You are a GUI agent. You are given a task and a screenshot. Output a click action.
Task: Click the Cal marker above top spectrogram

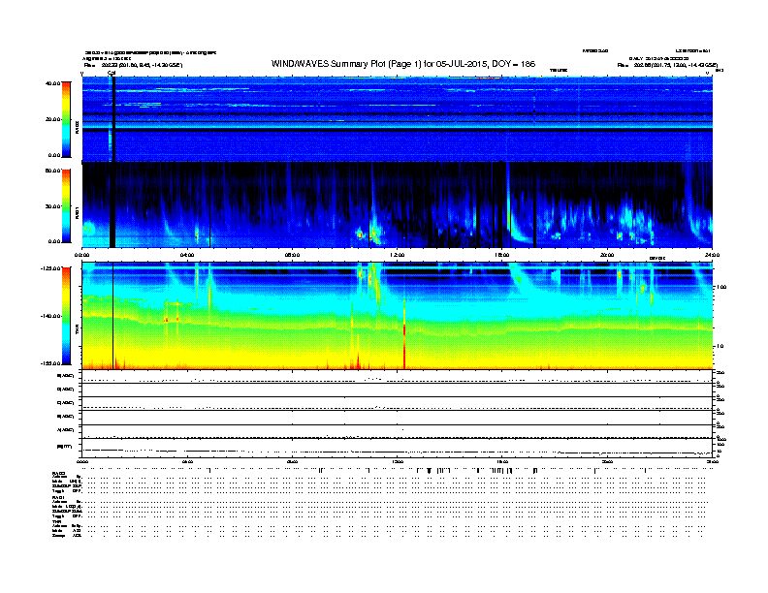(112, 73)
